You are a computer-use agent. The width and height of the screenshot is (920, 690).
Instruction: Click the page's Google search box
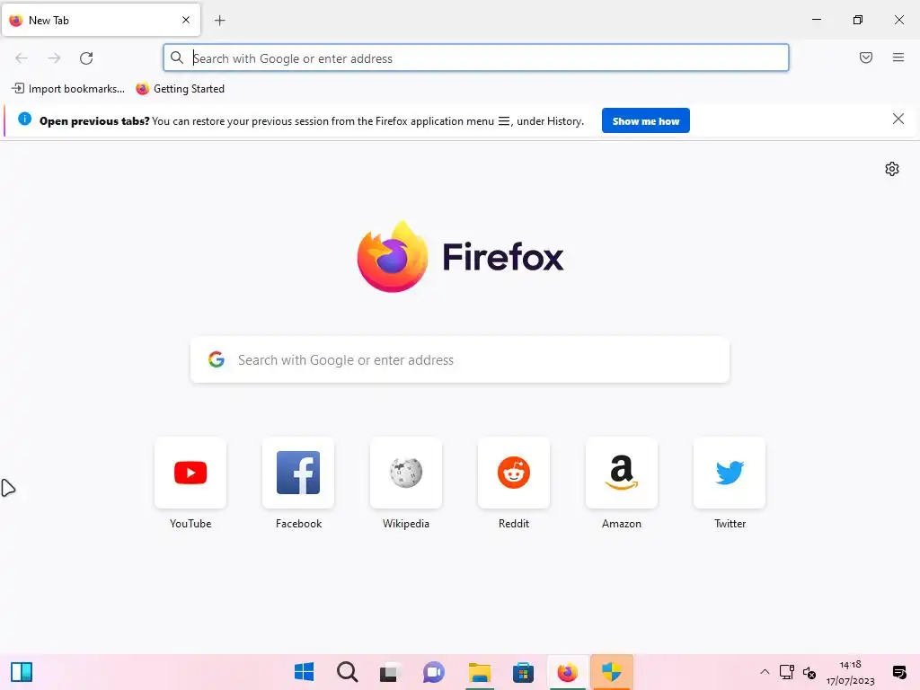[x=460, y=359]
